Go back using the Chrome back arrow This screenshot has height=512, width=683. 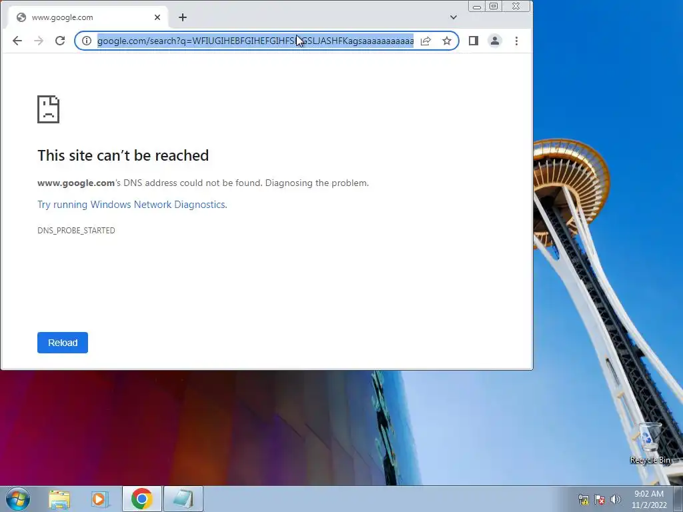(17, 41)
